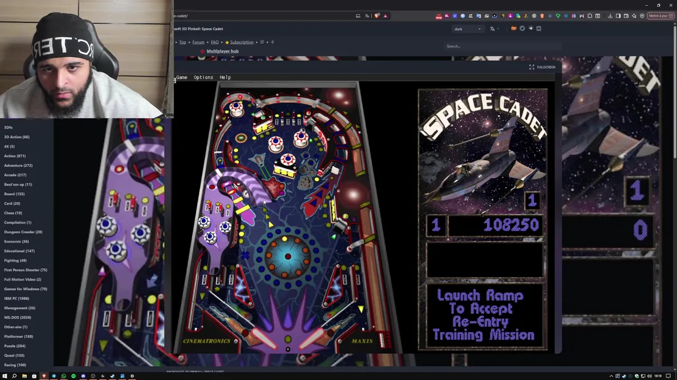
Task: Open the Forum link
Action: pos(198,42)
